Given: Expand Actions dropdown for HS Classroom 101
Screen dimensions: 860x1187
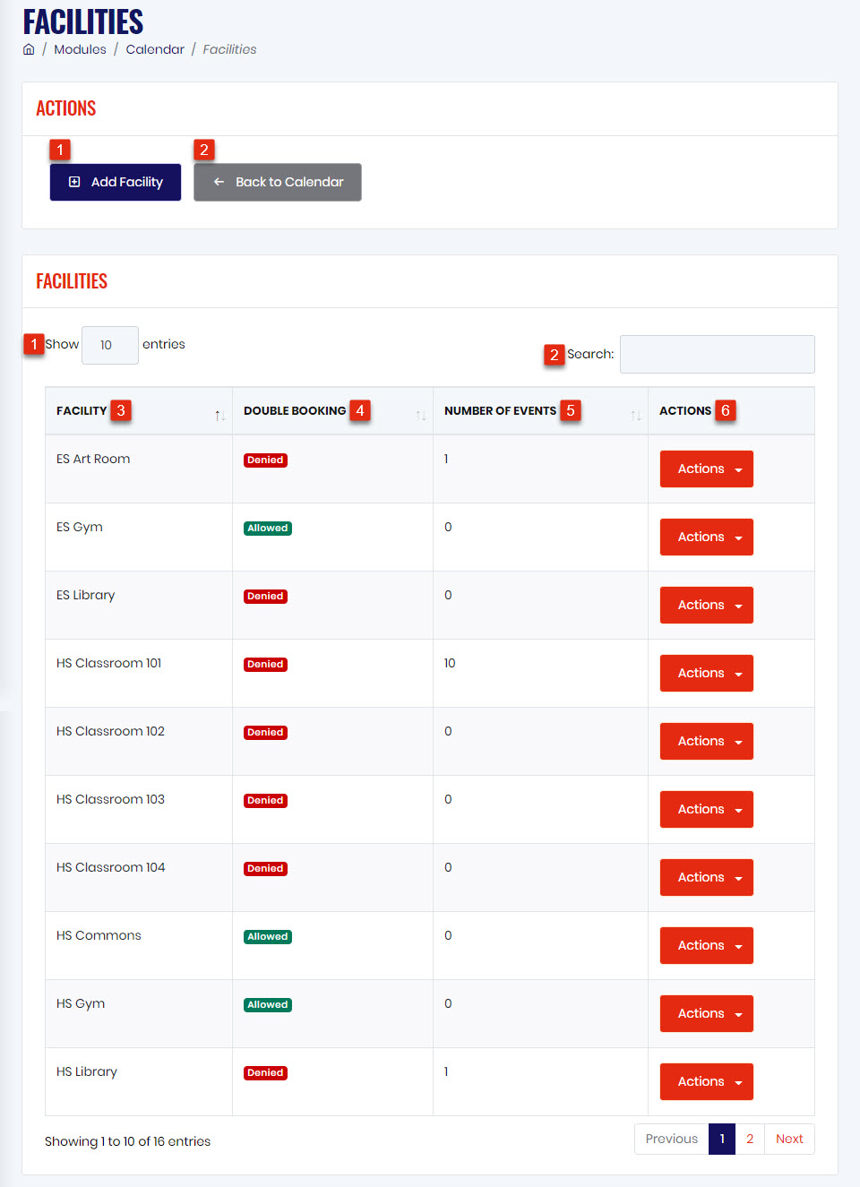Looking at the screenshot, I should coord(706,673).
